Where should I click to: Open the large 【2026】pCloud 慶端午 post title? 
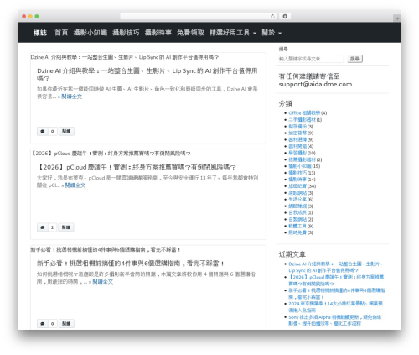(x=137, y=167)
